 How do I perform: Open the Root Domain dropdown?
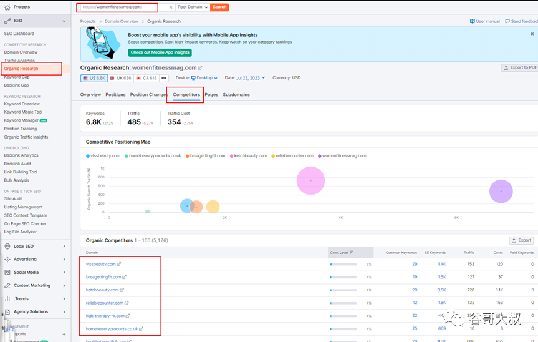193,7
